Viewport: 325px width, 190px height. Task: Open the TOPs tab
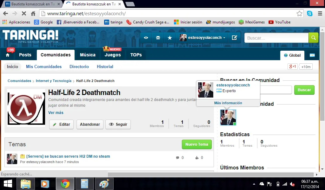click(x=136, y=55)
